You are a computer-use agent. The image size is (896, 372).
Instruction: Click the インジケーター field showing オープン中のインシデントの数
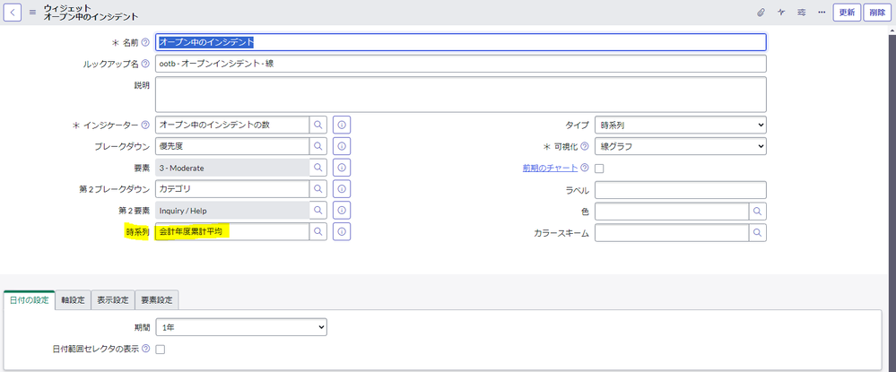(x=232, y=125)
